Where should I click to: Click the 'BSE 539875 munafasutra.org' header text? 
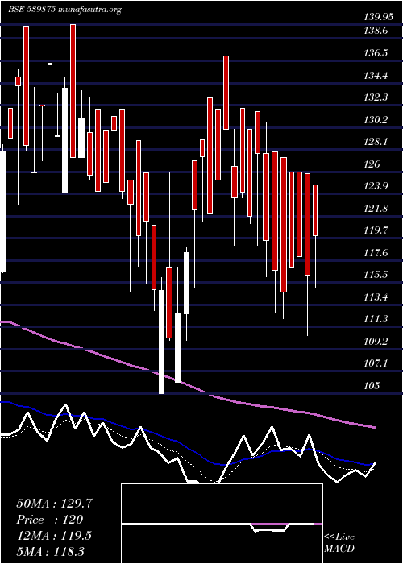click(x=64, y=10)
